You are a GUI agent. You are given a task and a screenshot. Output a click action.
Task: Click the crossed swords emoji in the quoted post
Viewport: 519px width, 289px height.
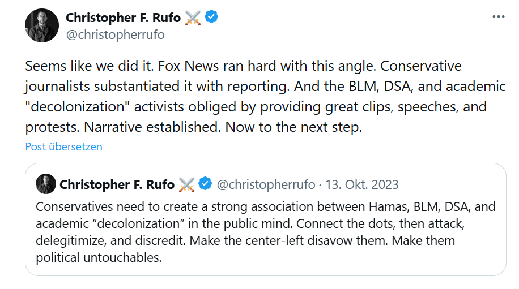pos(186,184)
